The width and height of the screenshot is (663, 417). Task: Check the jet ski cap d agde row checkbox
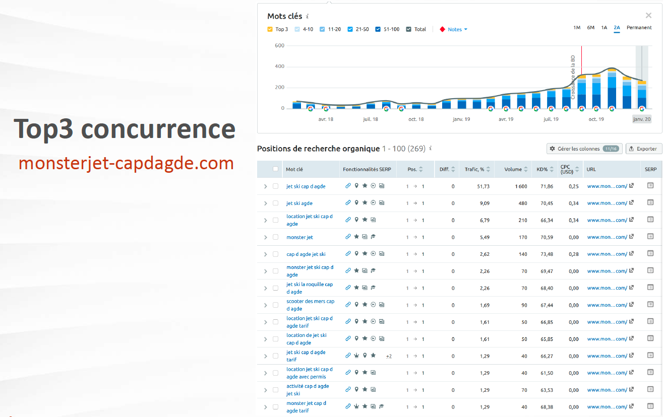275,186
